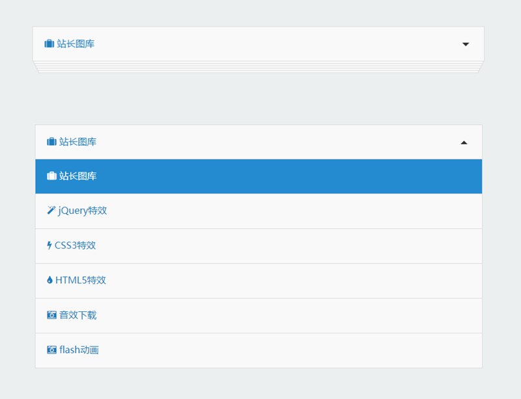Click the camera icon beside 音效下载
The width and height of the screenshot is (521, 399).
coord(51,315)
